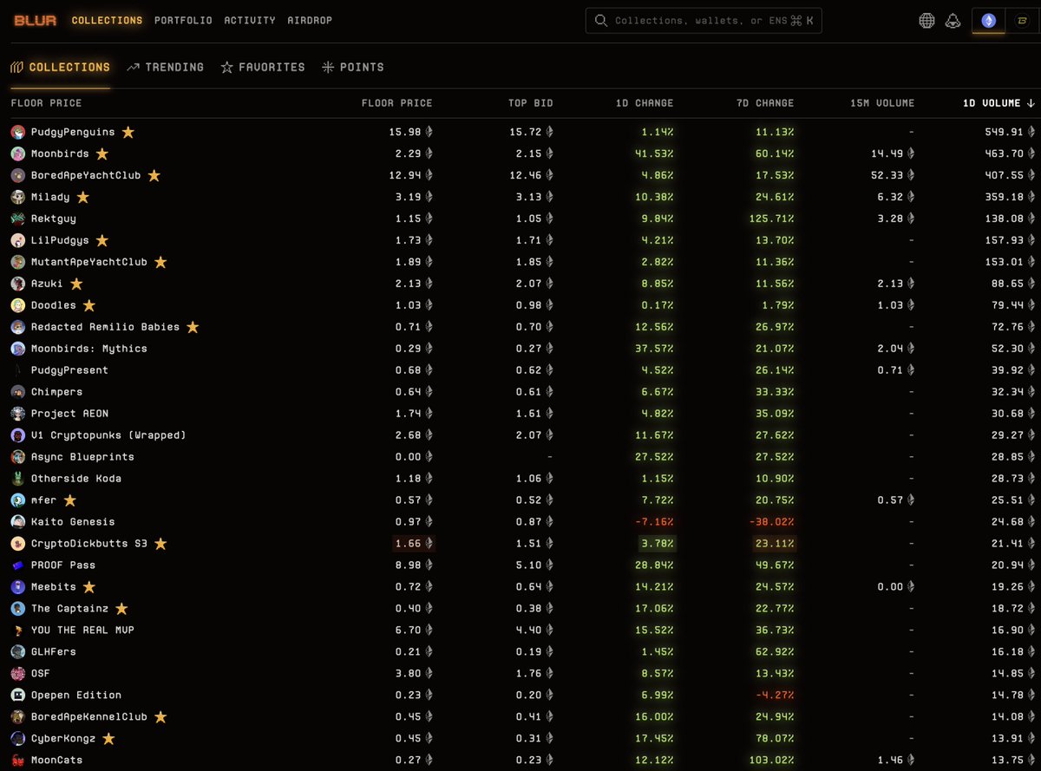Click the MoonCats avatar icon
Viewport: 1041px width, 771px height.
coord(18,761)
